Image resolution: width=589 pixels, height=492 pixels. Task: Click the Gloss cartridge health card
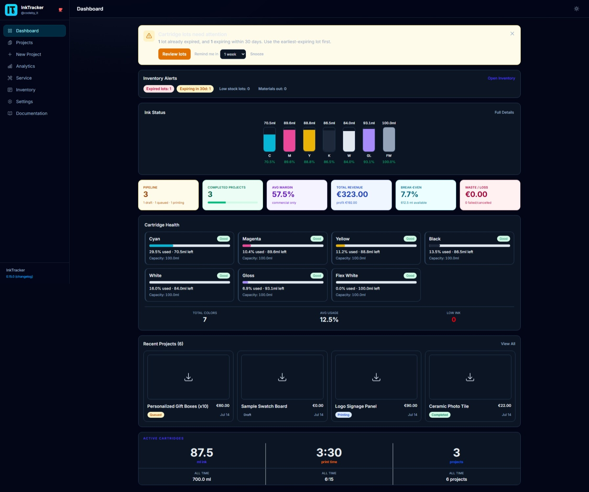point(283,285)
